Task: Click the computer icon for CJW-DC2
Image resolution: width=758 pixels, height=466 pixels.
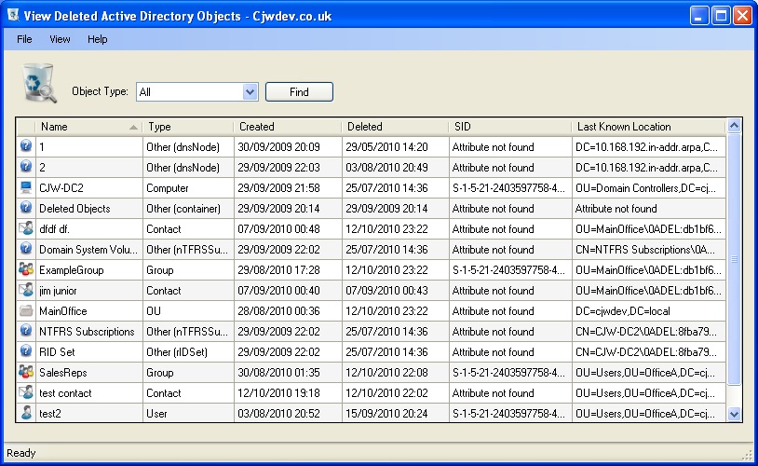Action: pos(26,188)
